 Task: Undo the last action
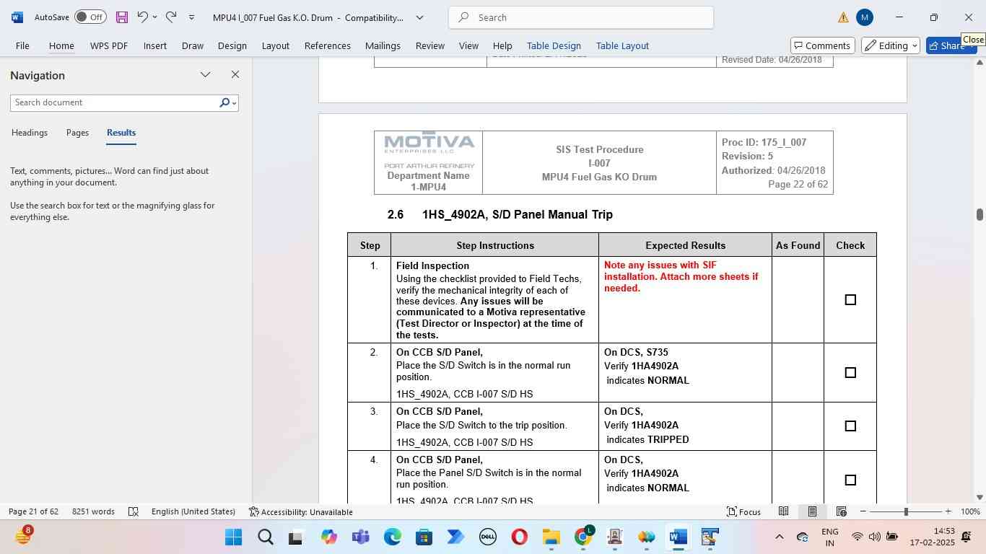click(142, 17)
